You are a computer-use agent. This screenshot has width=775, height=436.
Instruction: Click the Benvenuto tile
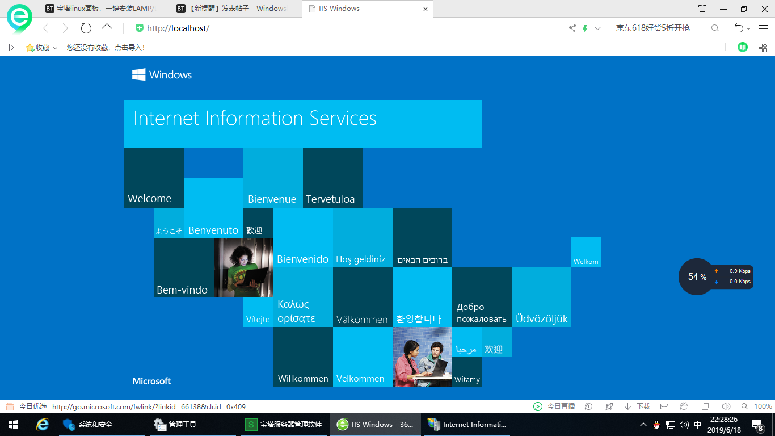[x=213, y=208]
